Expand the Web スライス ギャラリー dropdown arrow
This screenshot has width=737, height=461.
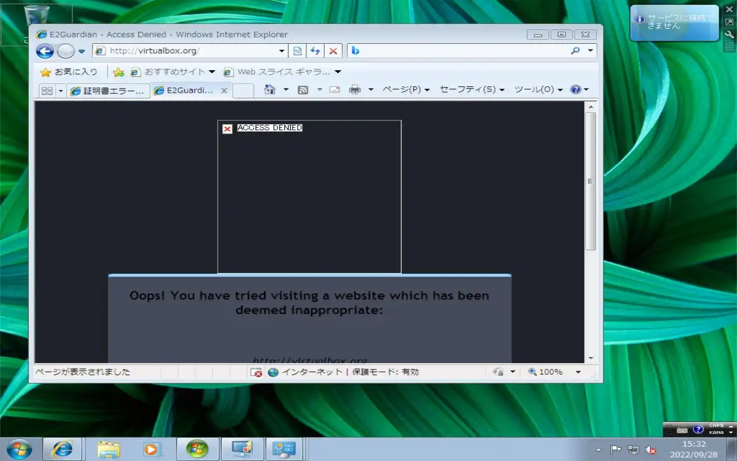(338, 72)
